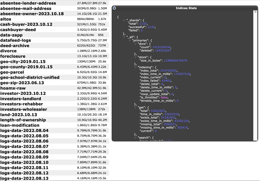The width and height of the screenshot is (260, 181).
Task: Select the investors-rehabber index
Action: [x=55, y=104]
